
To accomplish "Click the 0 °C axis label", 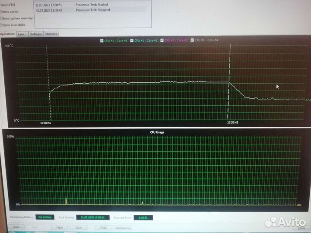I will 17,120.
